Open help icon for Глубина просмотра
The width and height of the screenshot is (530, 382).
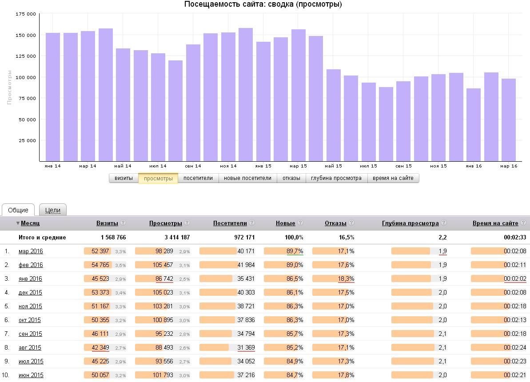(444, 223)
